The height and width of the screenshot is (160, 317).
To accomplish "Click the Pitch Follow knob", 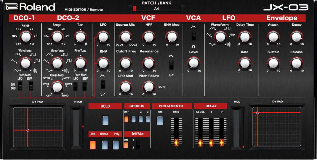I will click(149, 87).
